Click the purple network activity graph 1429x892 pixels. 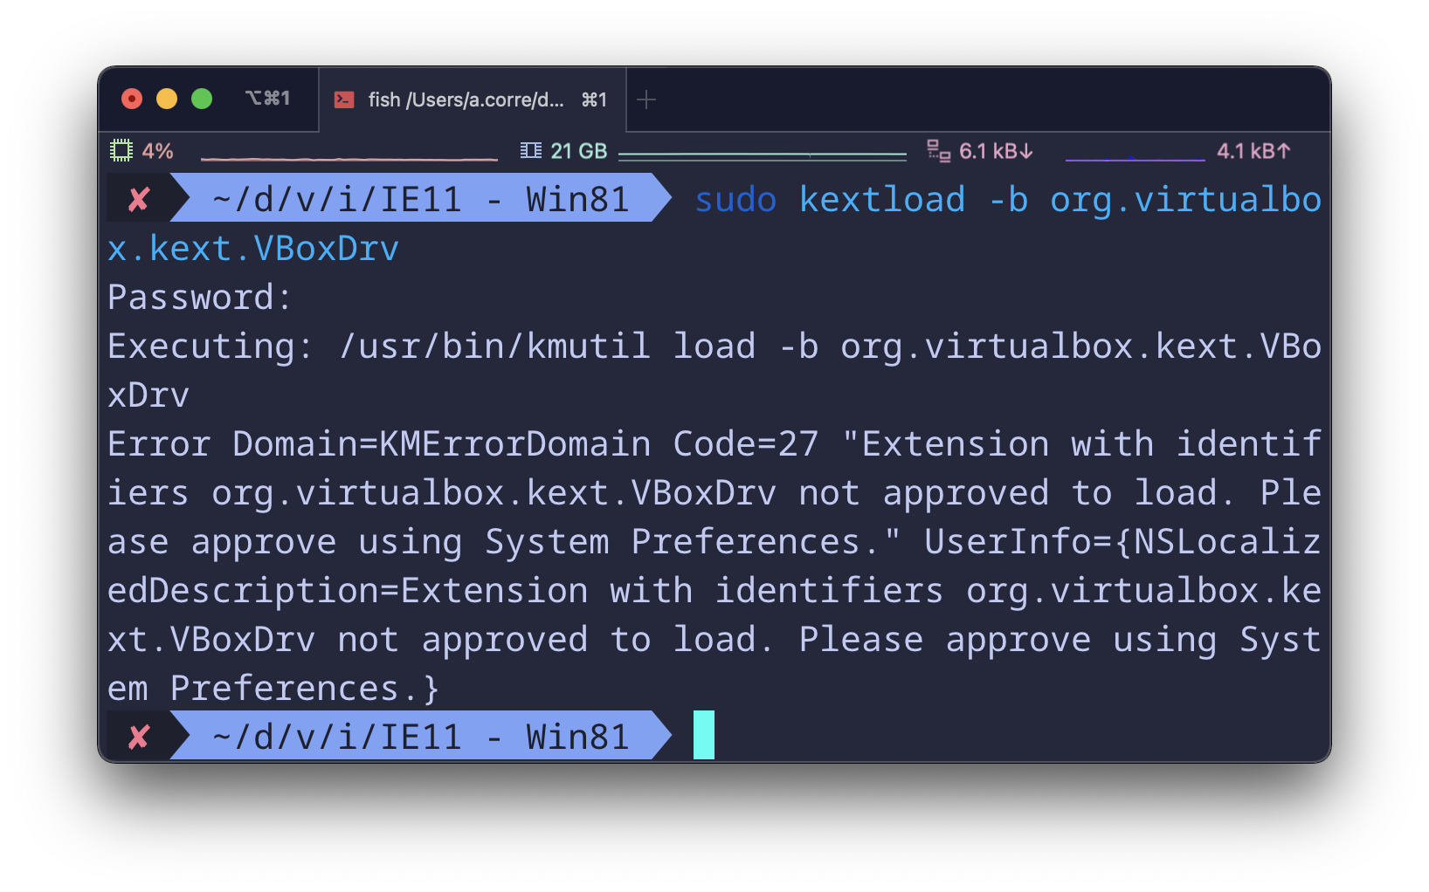click(x=1135, y=157)
